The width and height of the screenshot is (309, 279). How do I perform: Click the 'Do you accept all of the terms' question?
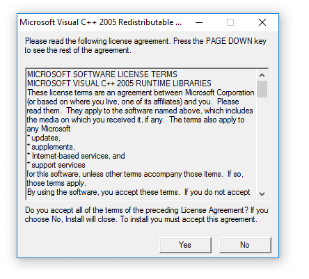coord(147,215)
